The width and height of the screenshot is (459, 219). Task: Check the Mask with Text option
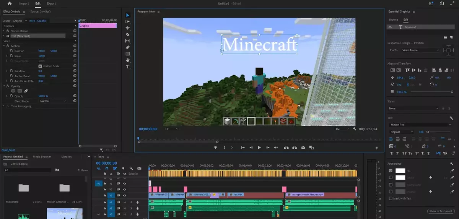tap(391, 198)
